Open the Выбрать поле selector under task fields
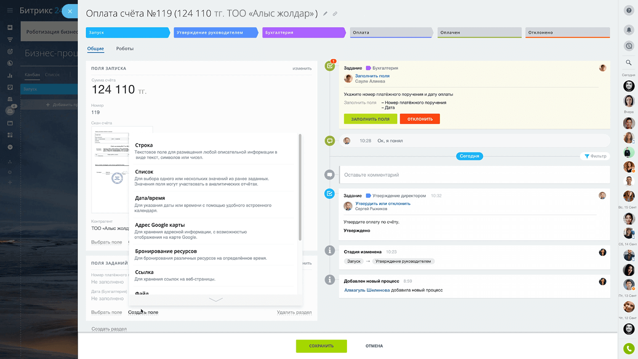The image size is (638, 359). [106, 312]
